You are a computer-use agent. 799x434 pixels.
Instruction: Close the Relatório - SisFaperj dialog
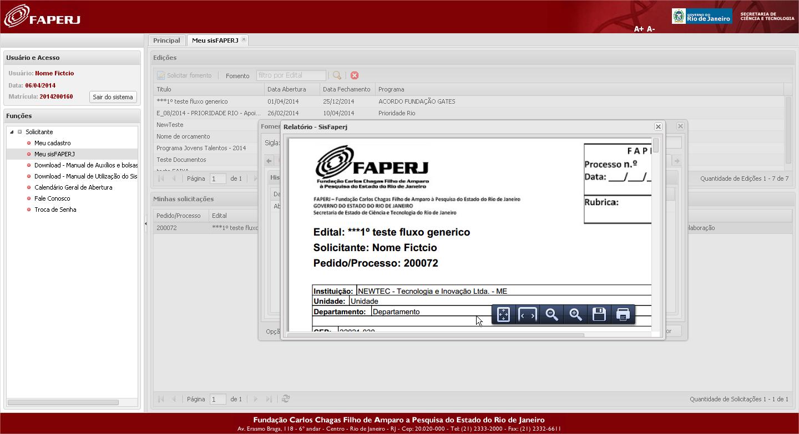[658, 126]
